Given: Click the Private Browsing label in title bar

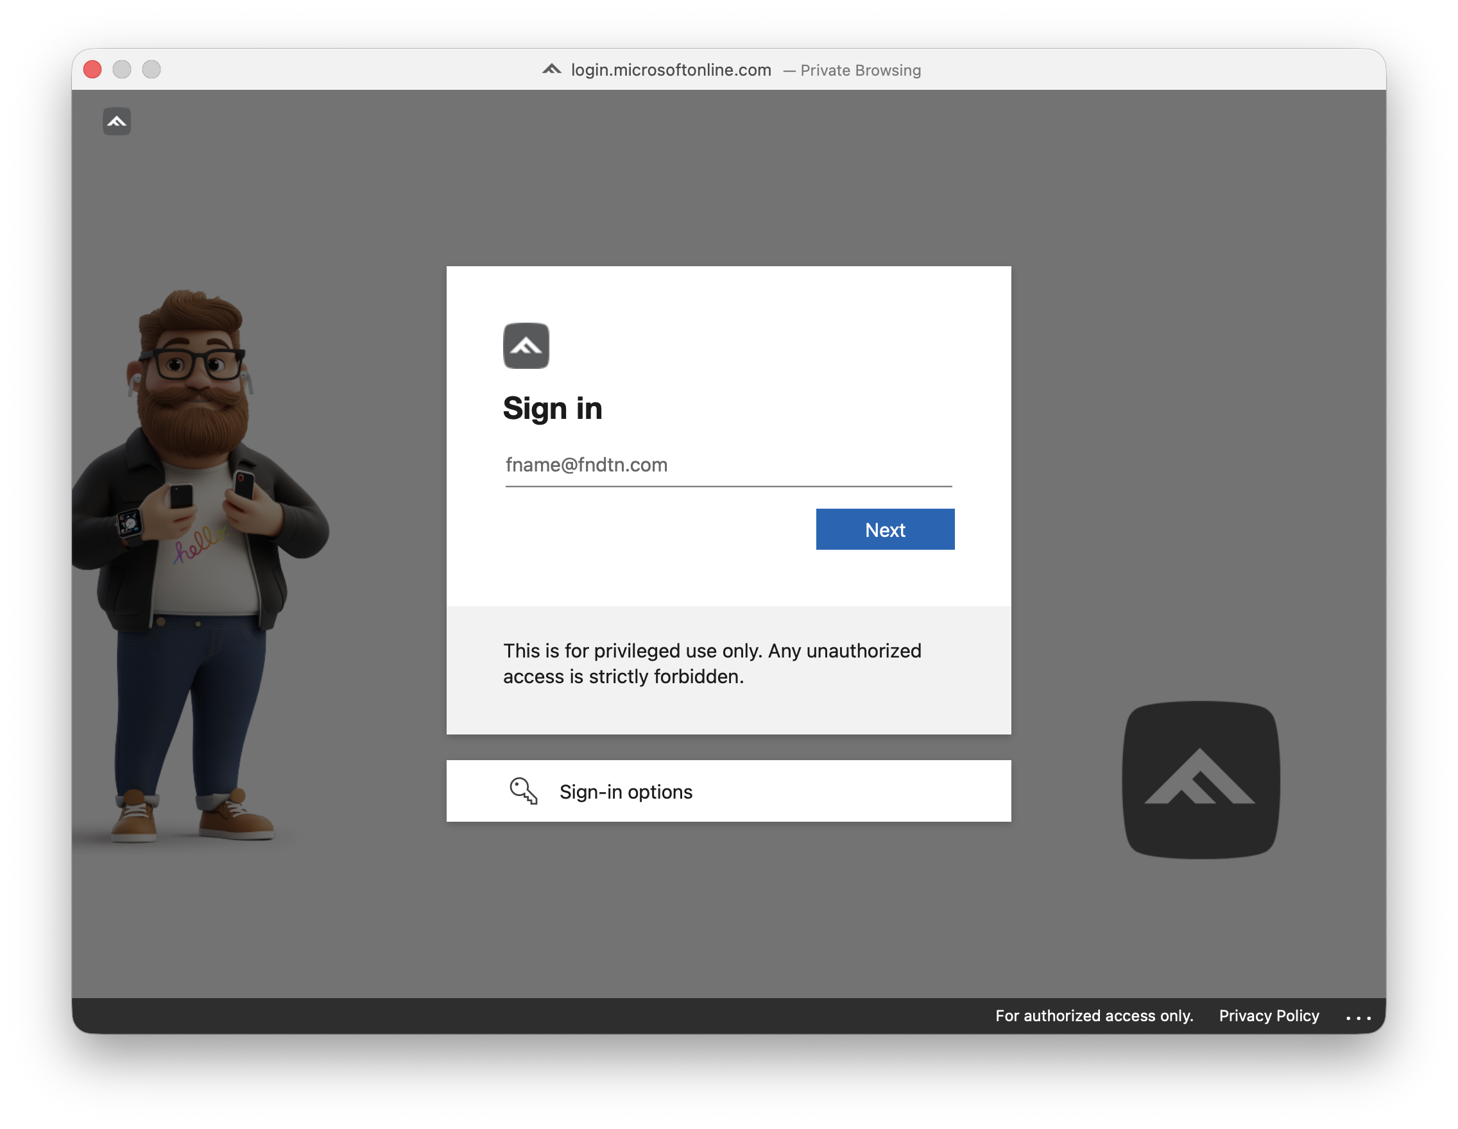Looking at the screenshot, I should (860, 70).
